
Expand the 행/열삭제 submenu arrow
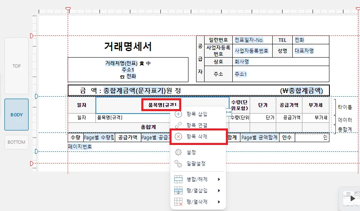(x=219, y=202)
